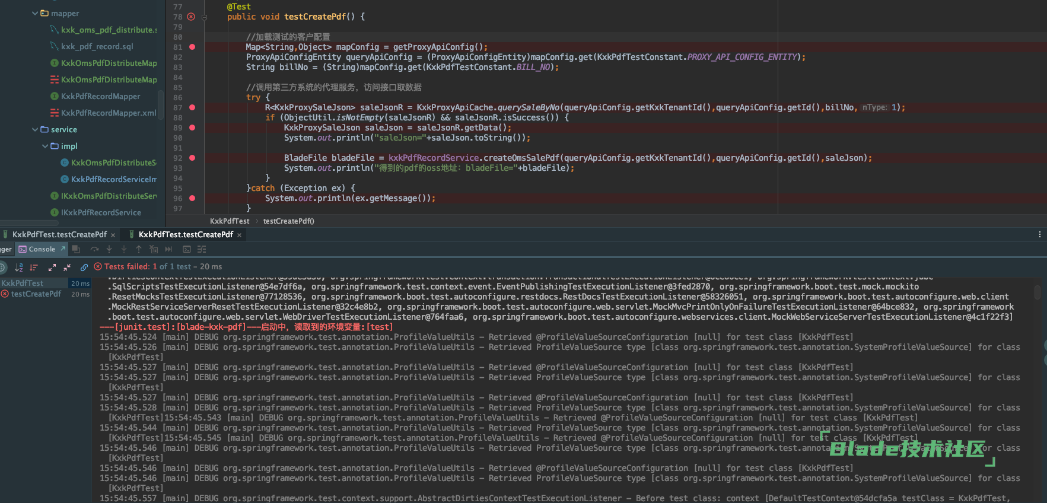Viewport: 1047px width, 503px height.
Task: Select testCreatePdf row in test tree
Action: (x=46, y=294)
